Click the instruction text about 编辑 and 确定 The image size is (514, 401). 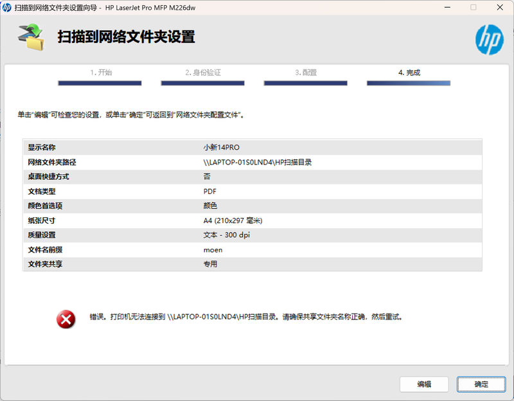coord(131,115)
